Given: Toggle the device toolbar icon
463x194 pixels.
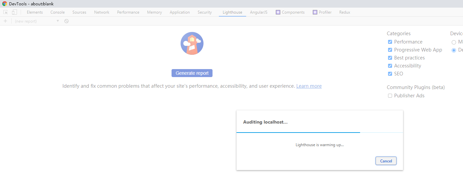Looking at the screenshot, I should pos(14,12).
